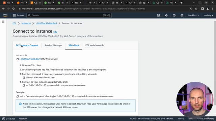
Task: Open the Privacy footer link
Action: pos(181,119)
